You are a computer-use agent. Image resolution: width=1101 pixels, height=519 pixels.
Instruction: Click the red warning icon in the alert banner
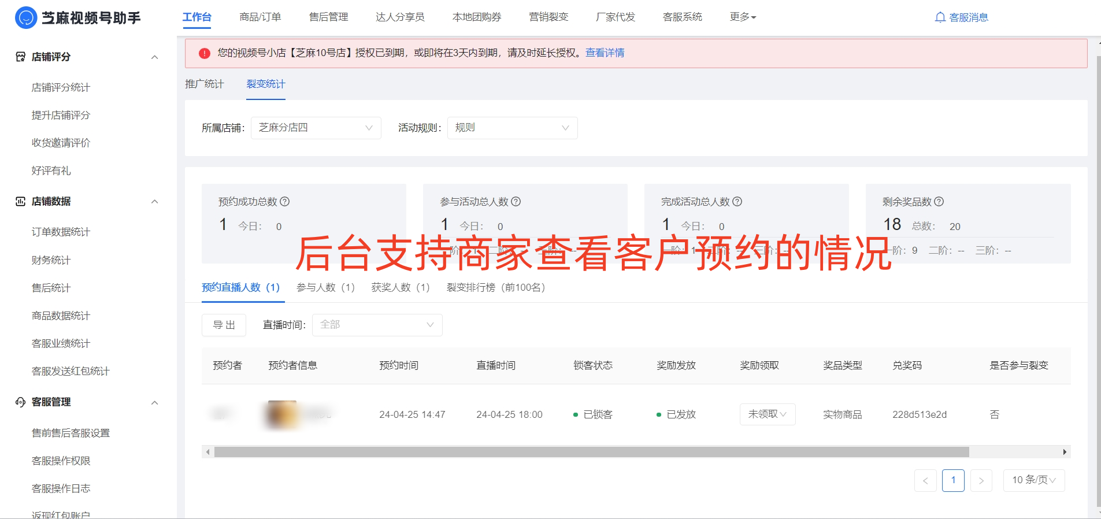205,53
